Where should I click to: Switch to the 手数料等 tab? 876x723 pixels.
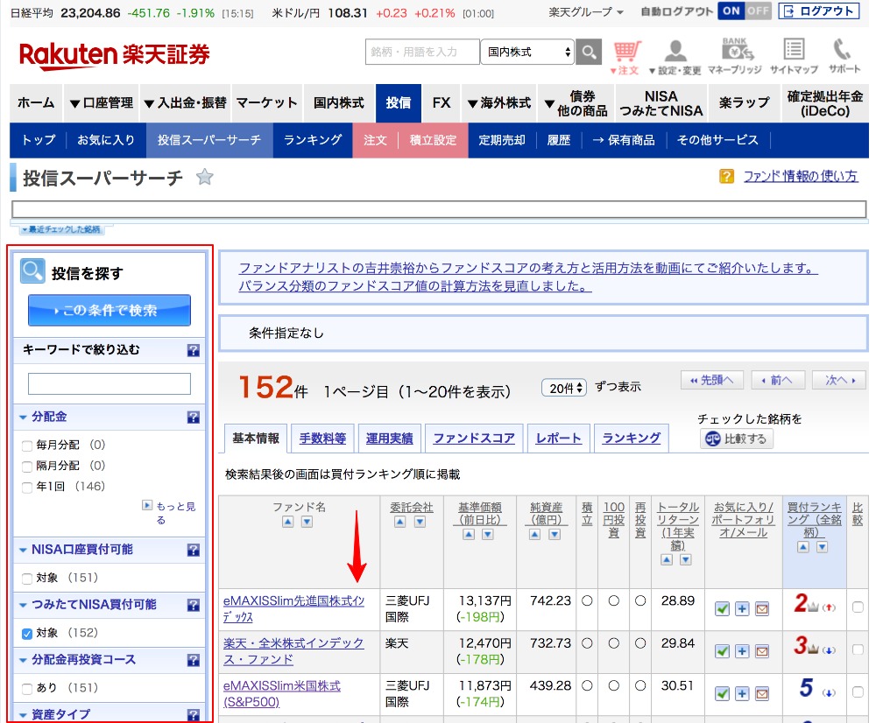click(x=323, y=439)
